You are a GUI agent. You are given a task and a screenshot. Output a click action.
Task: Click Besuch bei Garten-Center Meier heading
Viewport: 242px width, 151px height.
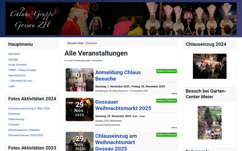206,94
